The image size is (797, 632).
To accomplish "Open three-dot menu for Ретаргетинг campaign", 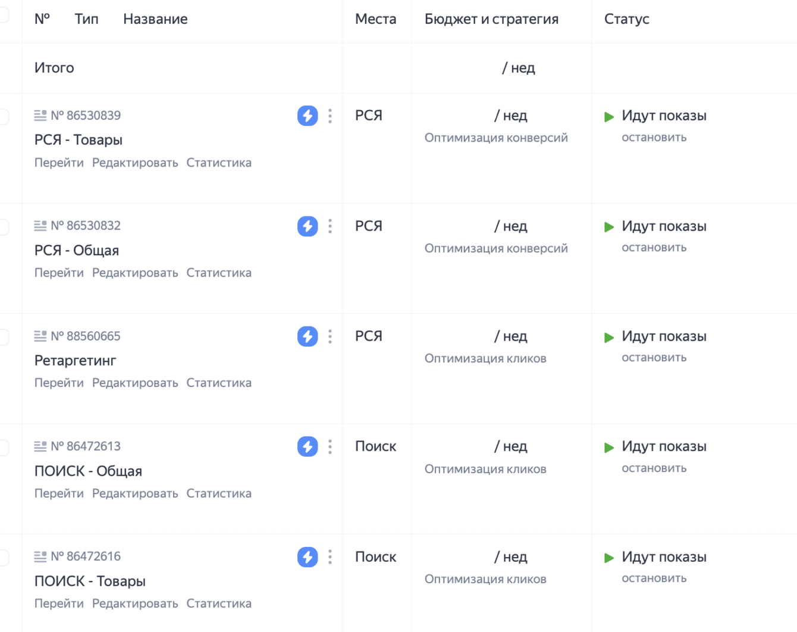I will tap(330, 337).
